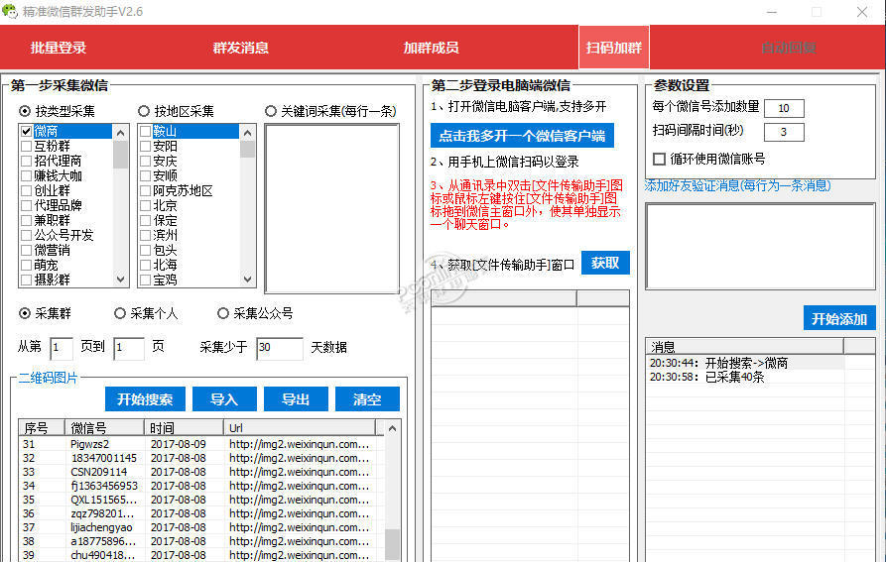Check the 招代理商 category
The image size is (886, 562).
(26, 162)
